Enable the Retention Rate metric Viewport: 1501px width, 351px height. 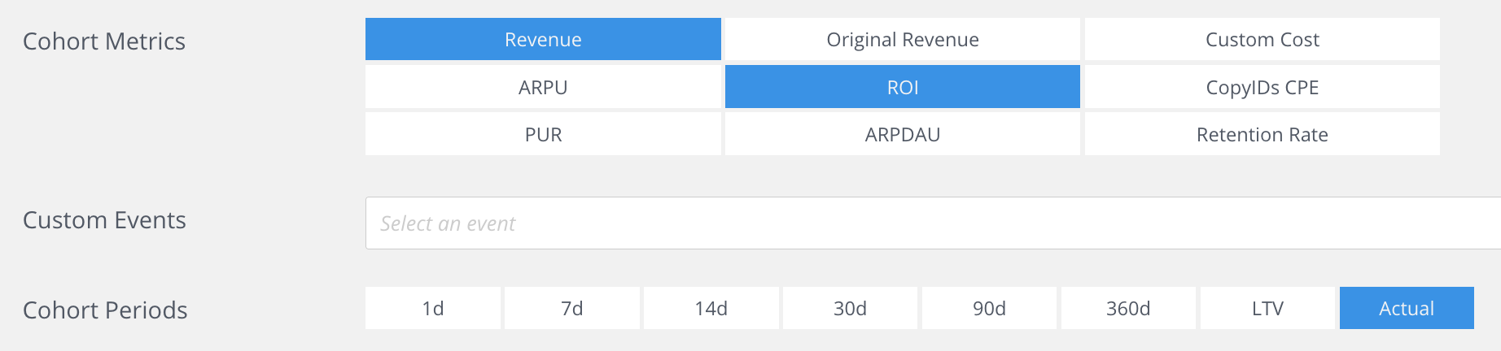coord(1262,134)
